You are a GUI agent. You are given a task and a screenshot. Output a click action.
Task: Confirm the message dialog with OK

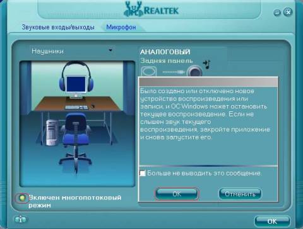[177, 194]
